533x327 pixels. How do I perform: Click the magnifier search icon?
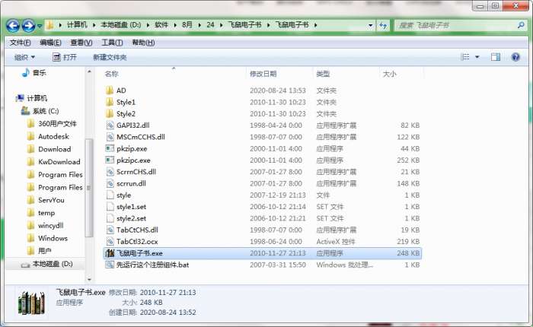(x=521, y=25)
